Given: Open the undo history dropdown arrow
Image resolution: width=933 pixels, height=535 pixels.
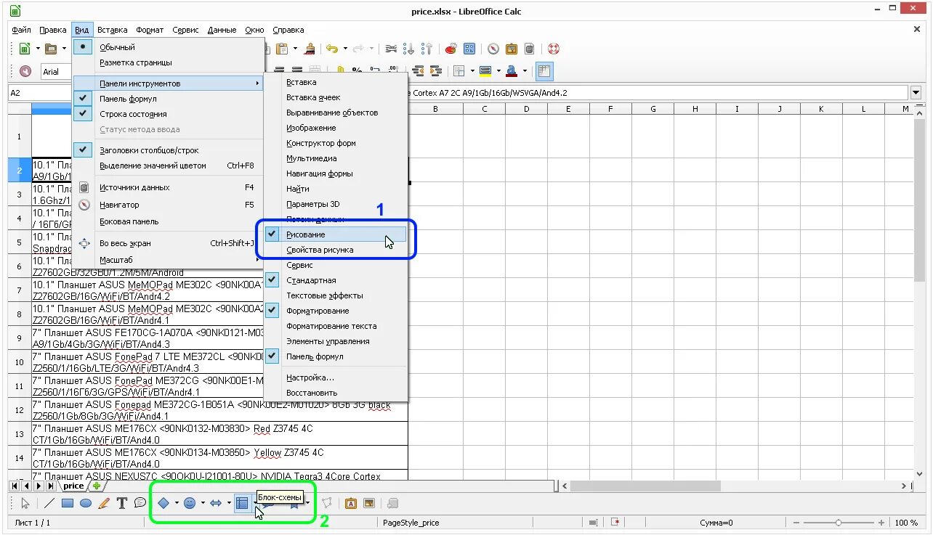Looking at the screenshot, I should click(345, 49).
